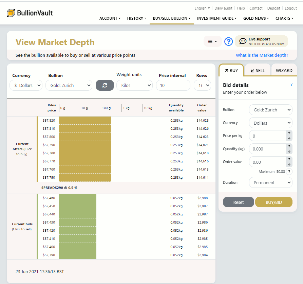
Task: Open the Duration Permanent dropdown
Action: [270, 182]
